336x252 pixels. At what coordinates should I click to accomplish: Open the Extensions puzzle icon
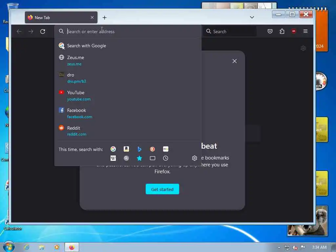pos(282,31)
